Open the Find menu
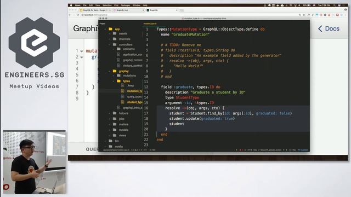 pos(116,5)
